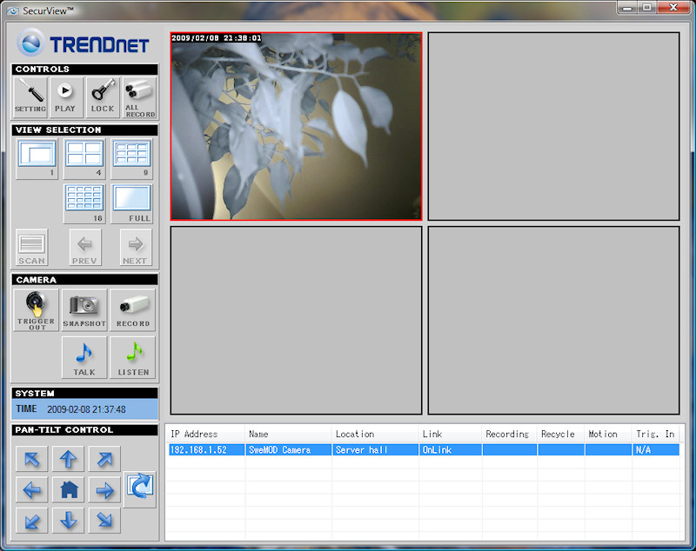Tilt the camera up with arrow

(69, 459)
